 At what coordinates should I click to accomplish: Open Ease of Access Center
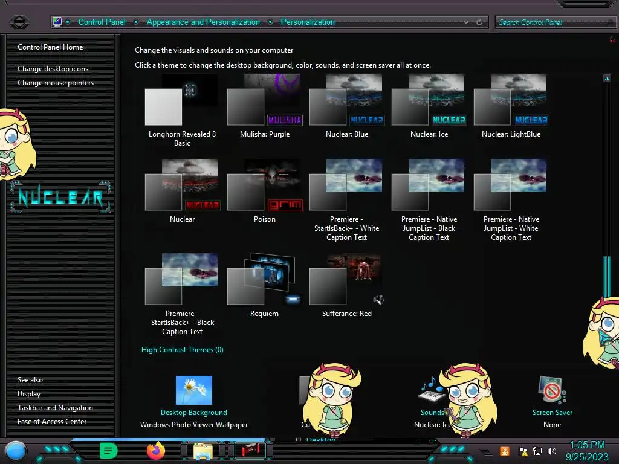(52, 421)
